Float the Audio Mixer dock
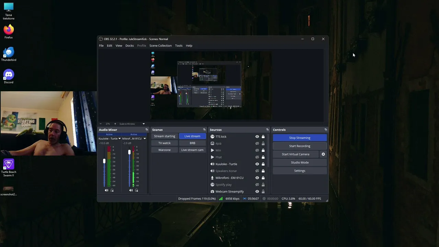The height and width of the screenshot is (247, 439). tap(147, 130)
